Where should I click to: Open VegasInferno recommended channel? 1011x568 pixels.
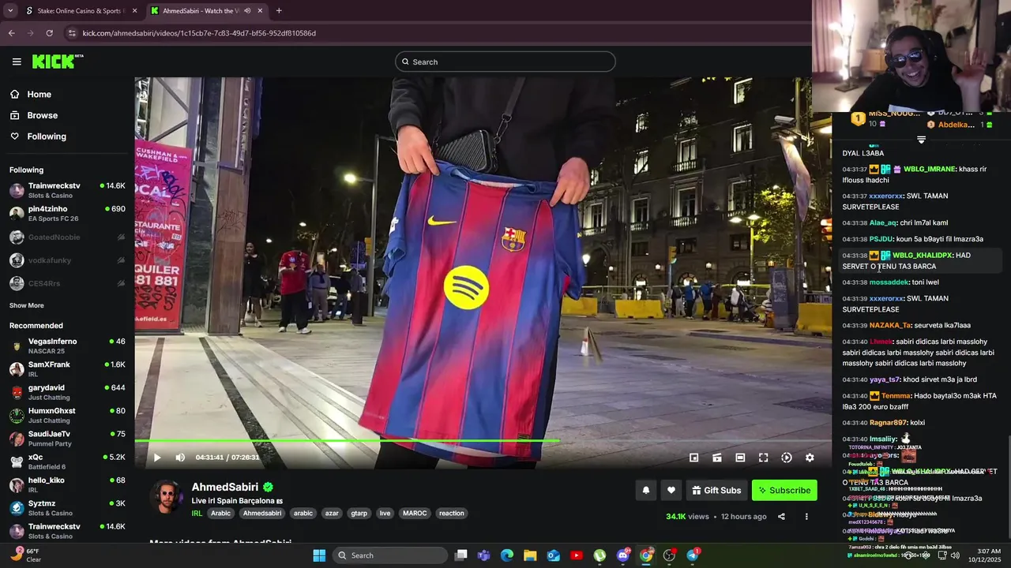click(x=67, y=346)
